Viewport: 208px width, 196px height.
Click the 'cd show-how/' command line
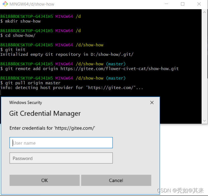point(18,35)
